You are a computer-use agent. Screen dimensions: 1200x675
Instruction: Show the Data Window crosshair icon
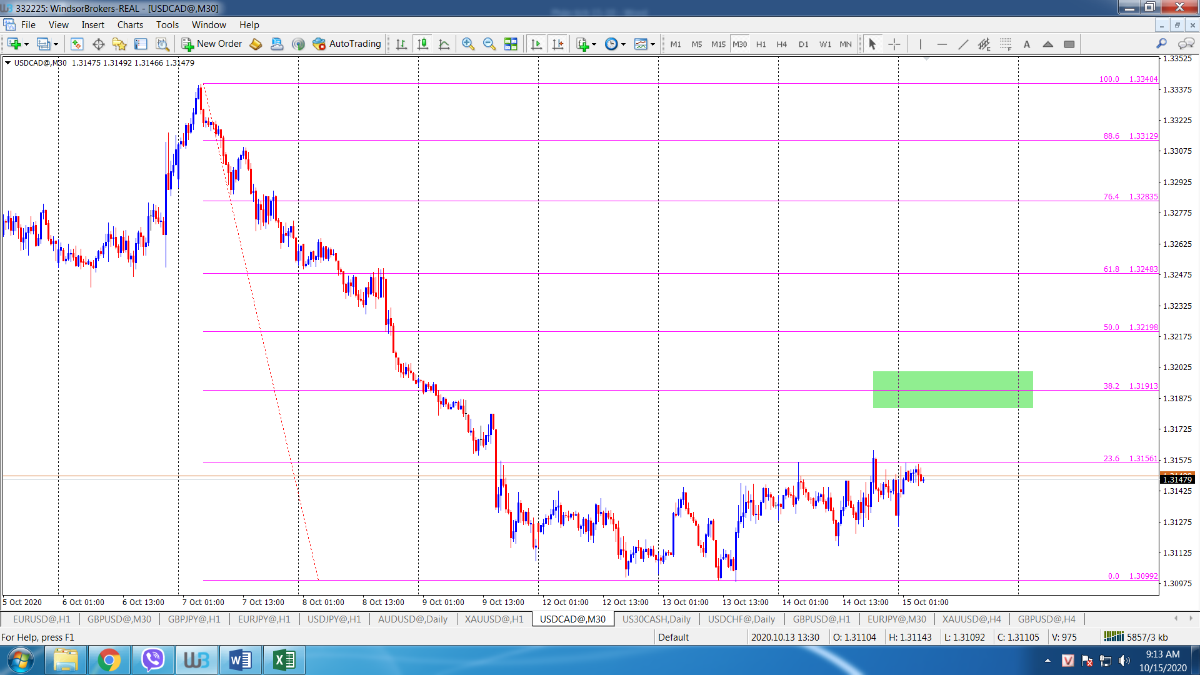pyautogui.click(x=98, y=44)
